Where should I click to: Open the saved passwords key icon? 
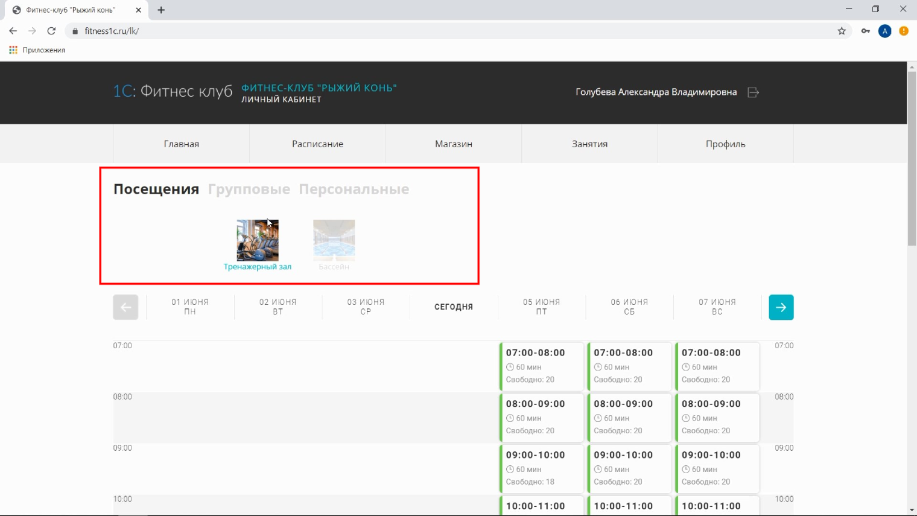[x=866, y=31]
